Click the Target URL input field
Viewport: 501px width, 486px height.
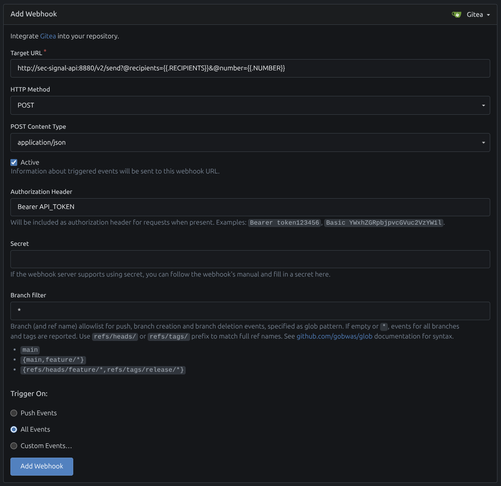coord(250,68)
